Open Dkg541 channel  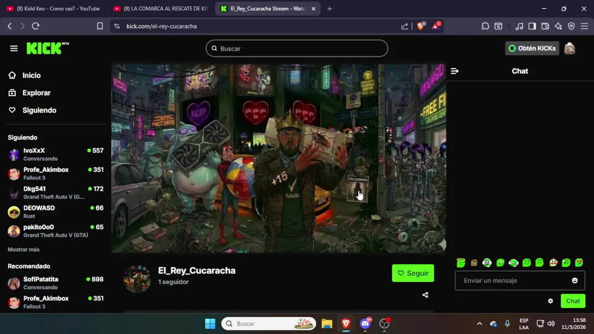pyautogui.click(x=56, y=193)
